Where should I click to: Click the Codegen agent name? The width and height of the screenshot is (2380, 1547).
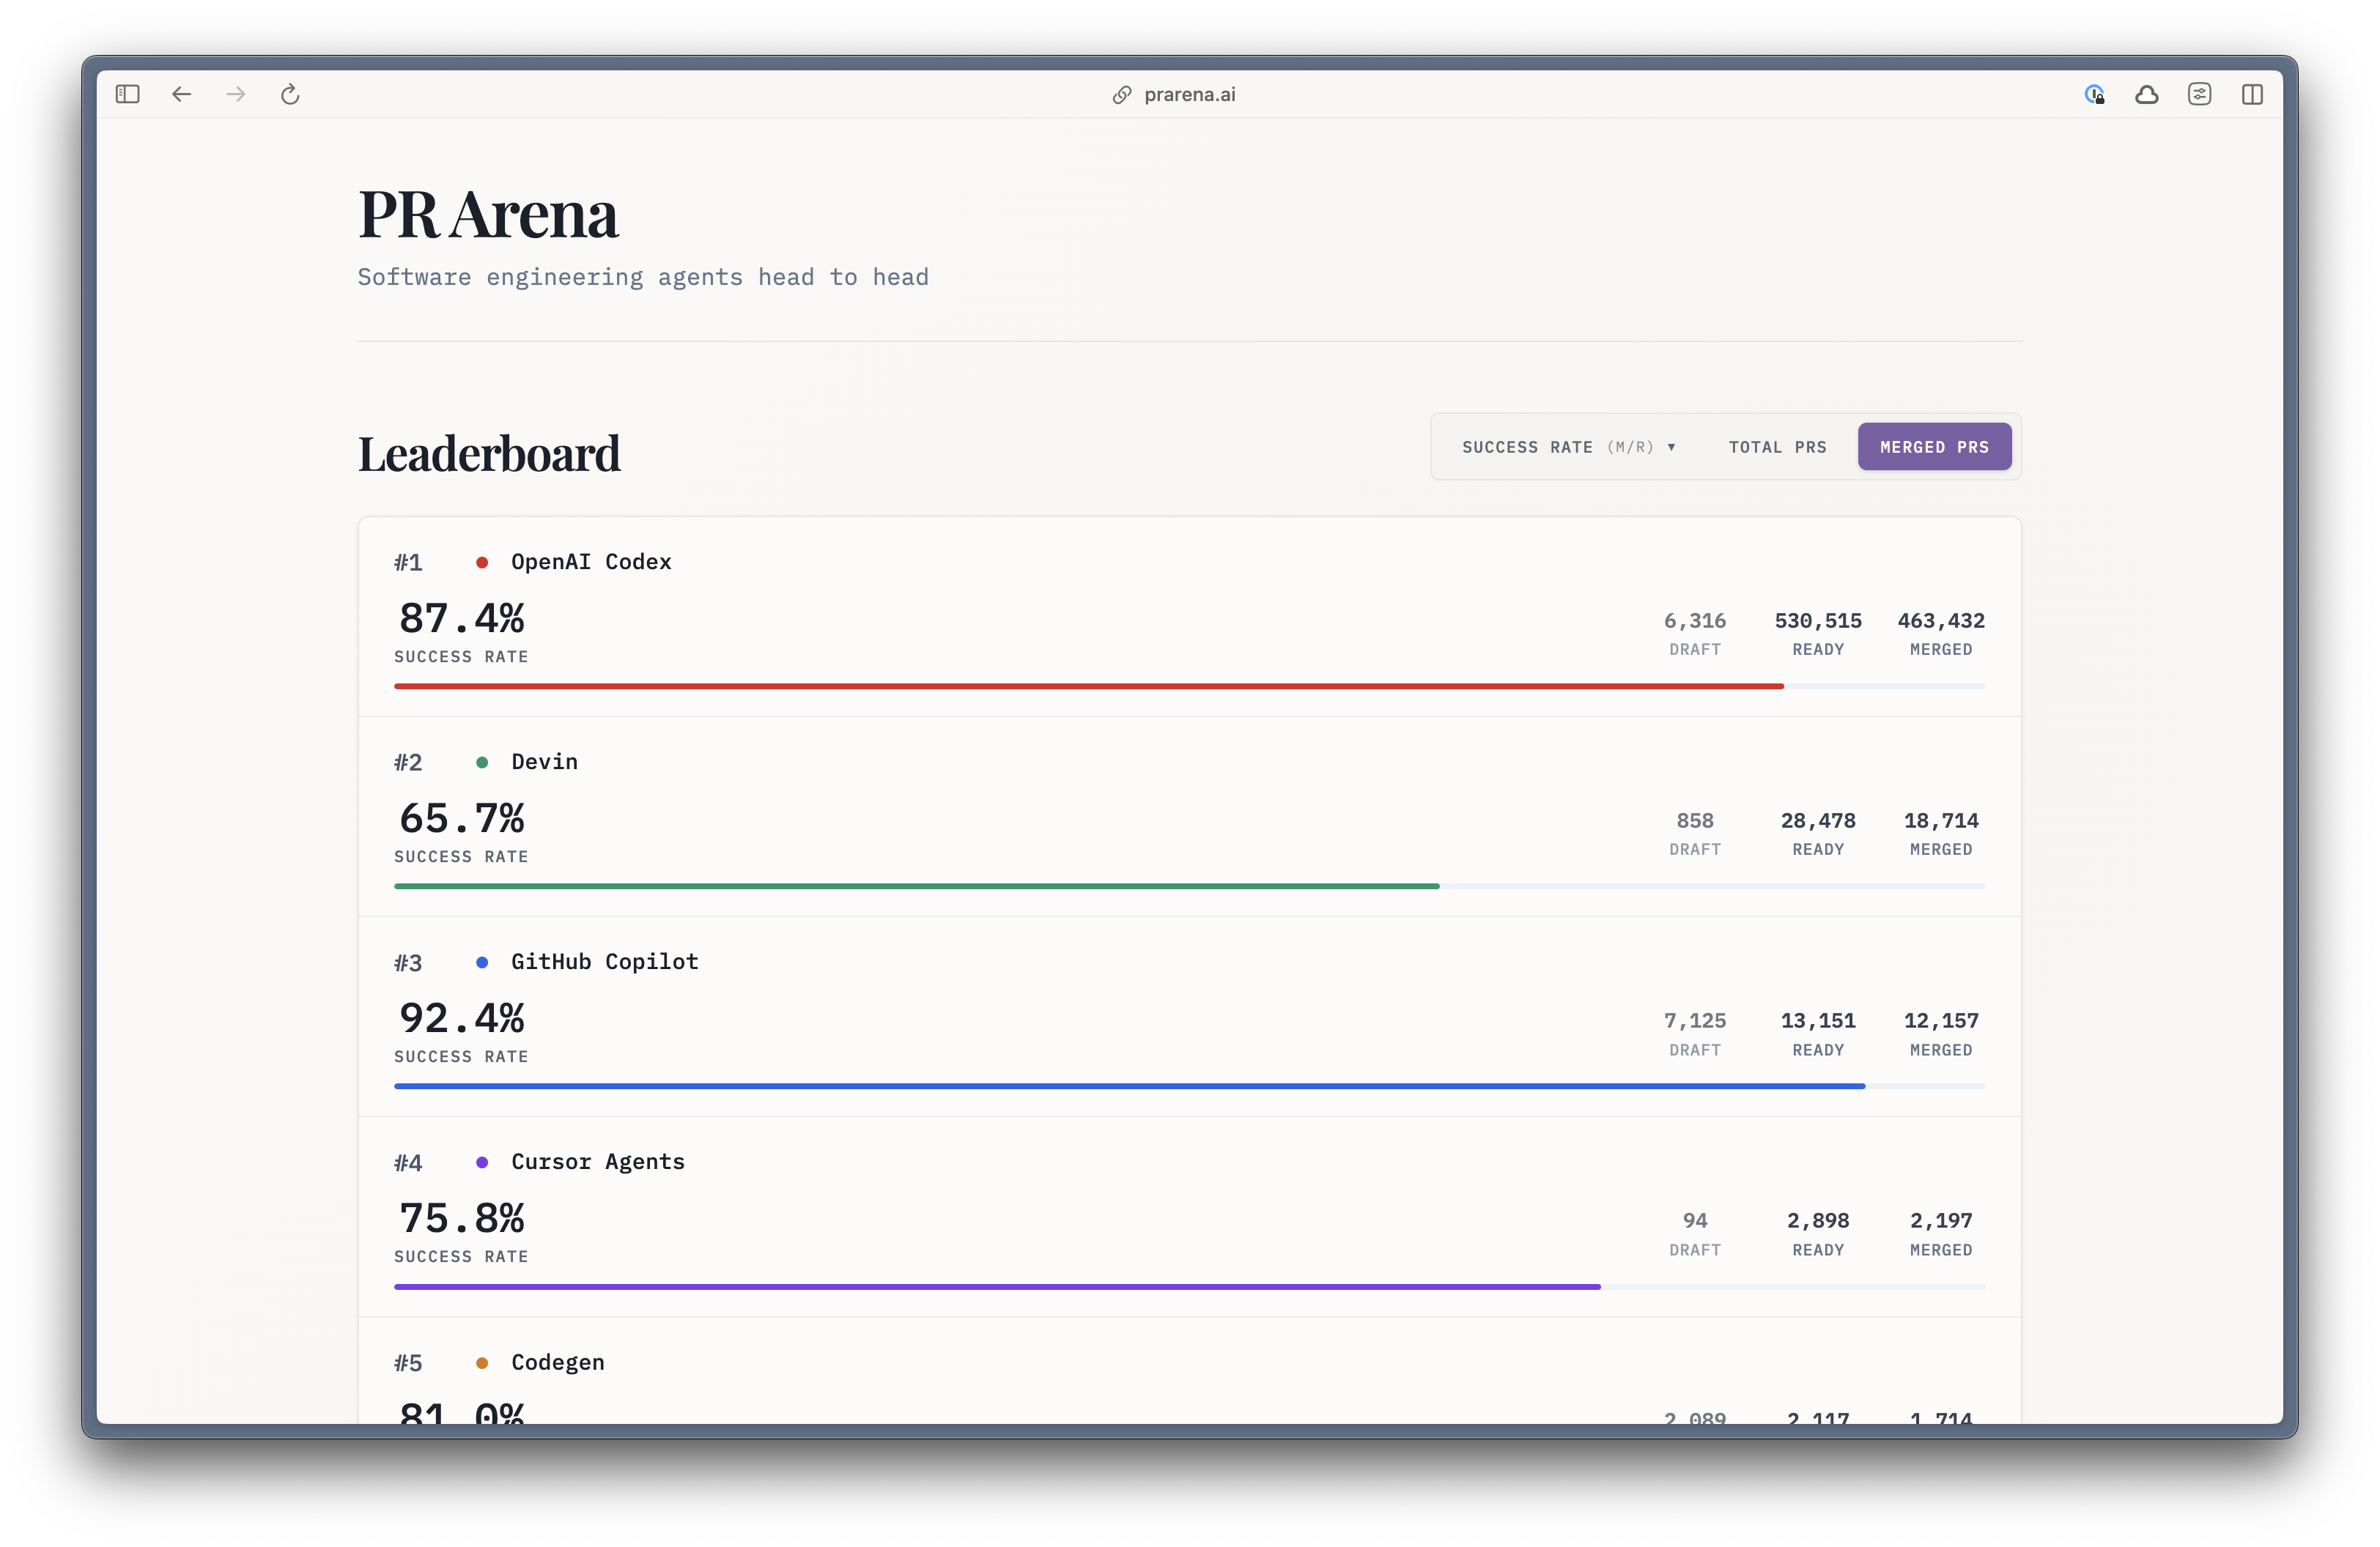558,1362
